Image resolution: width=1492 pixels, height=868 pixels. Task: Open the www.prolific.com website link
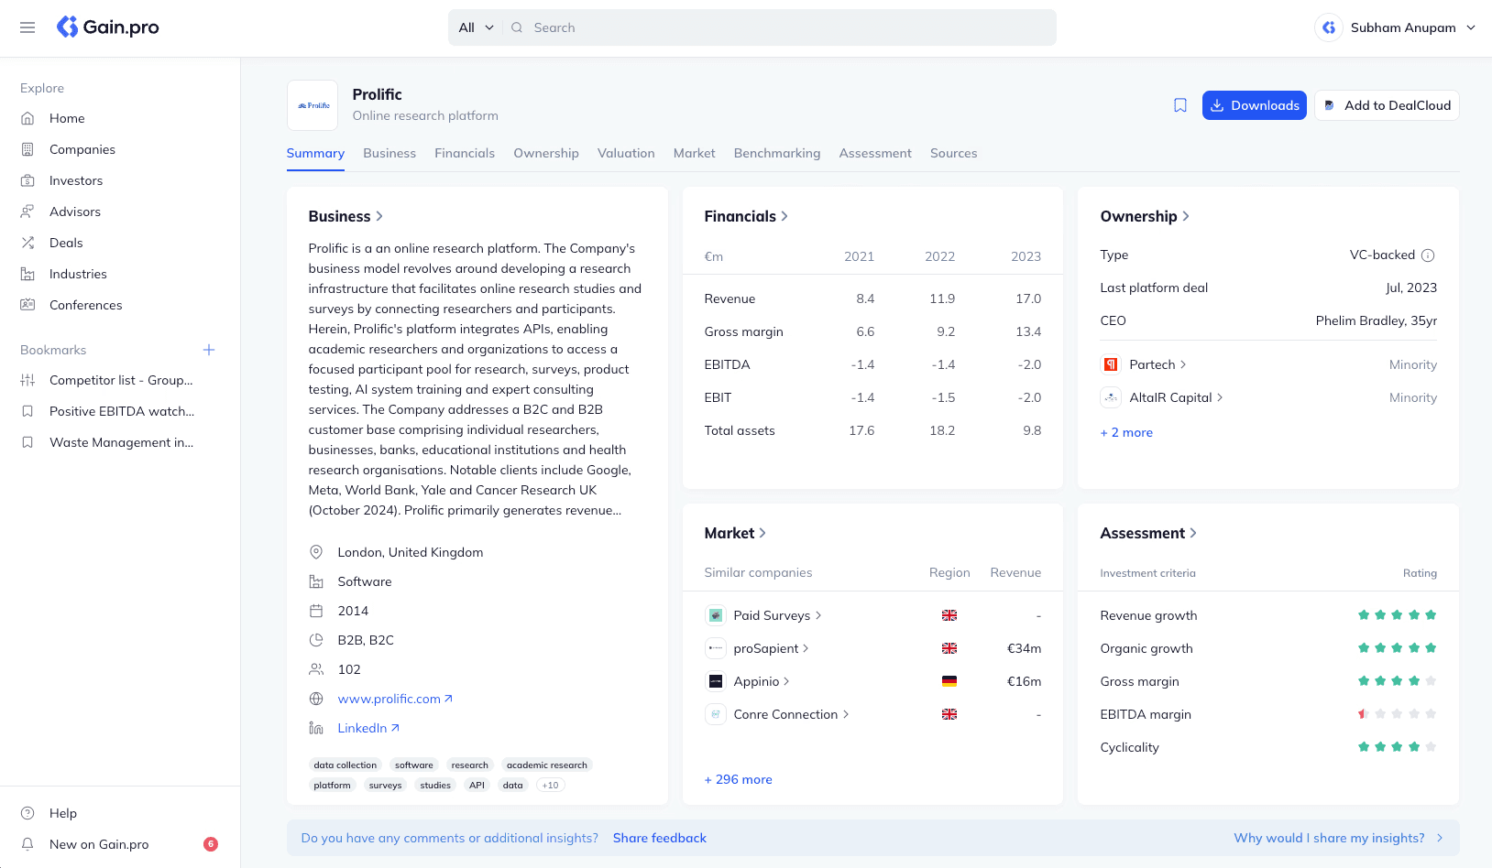click(395, 699)
